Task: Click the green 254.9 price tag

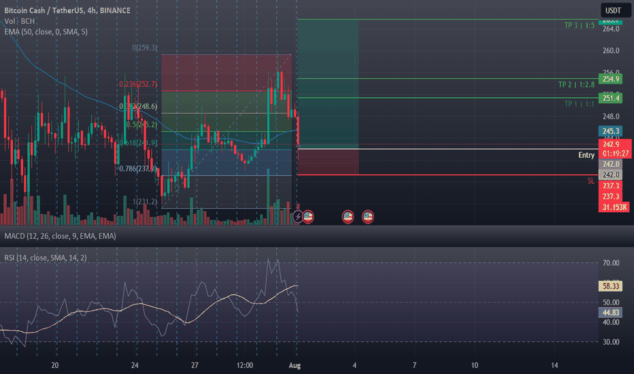Action: pyautogui.click(x=611, y=79)
